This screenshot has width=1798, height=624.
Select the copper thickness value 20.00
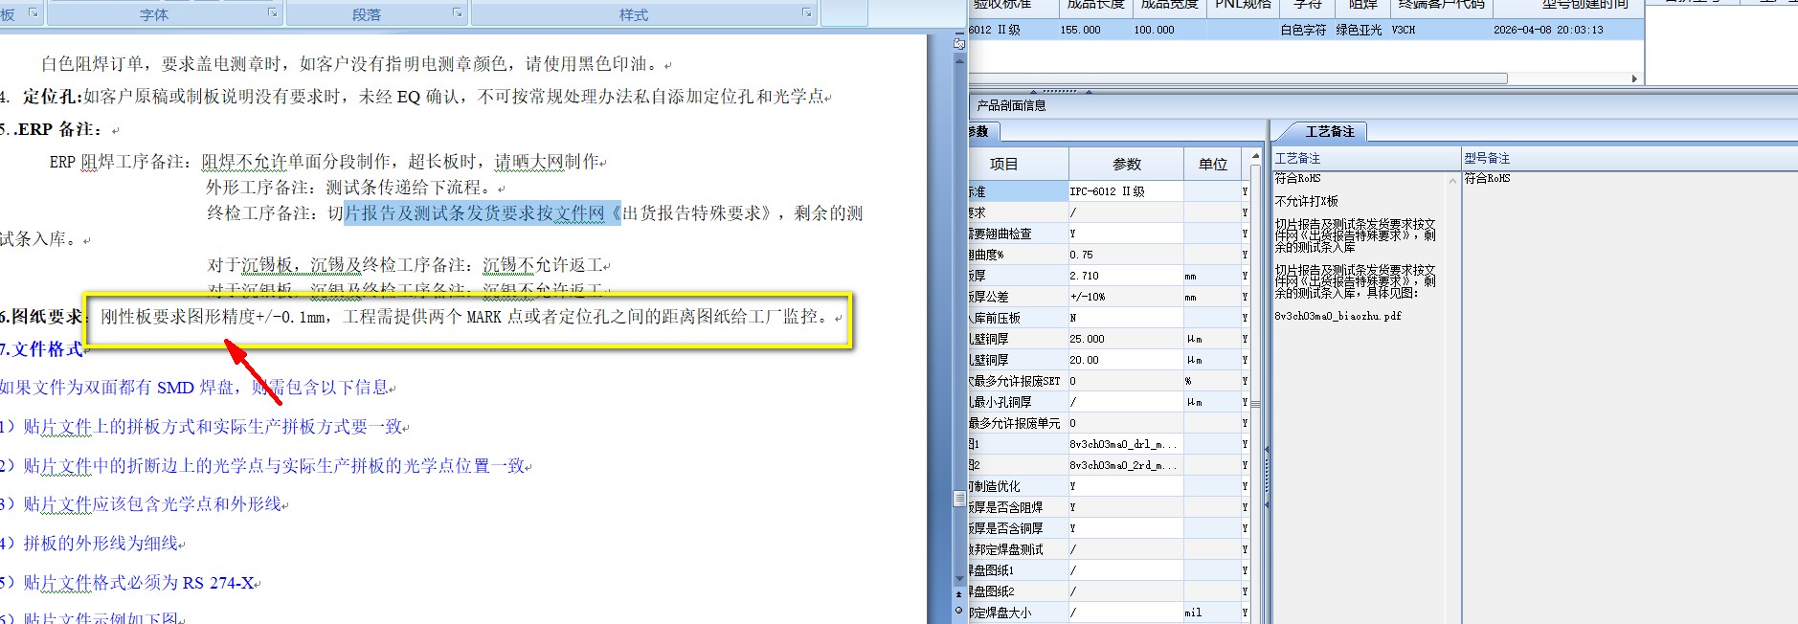point(1126,360)
